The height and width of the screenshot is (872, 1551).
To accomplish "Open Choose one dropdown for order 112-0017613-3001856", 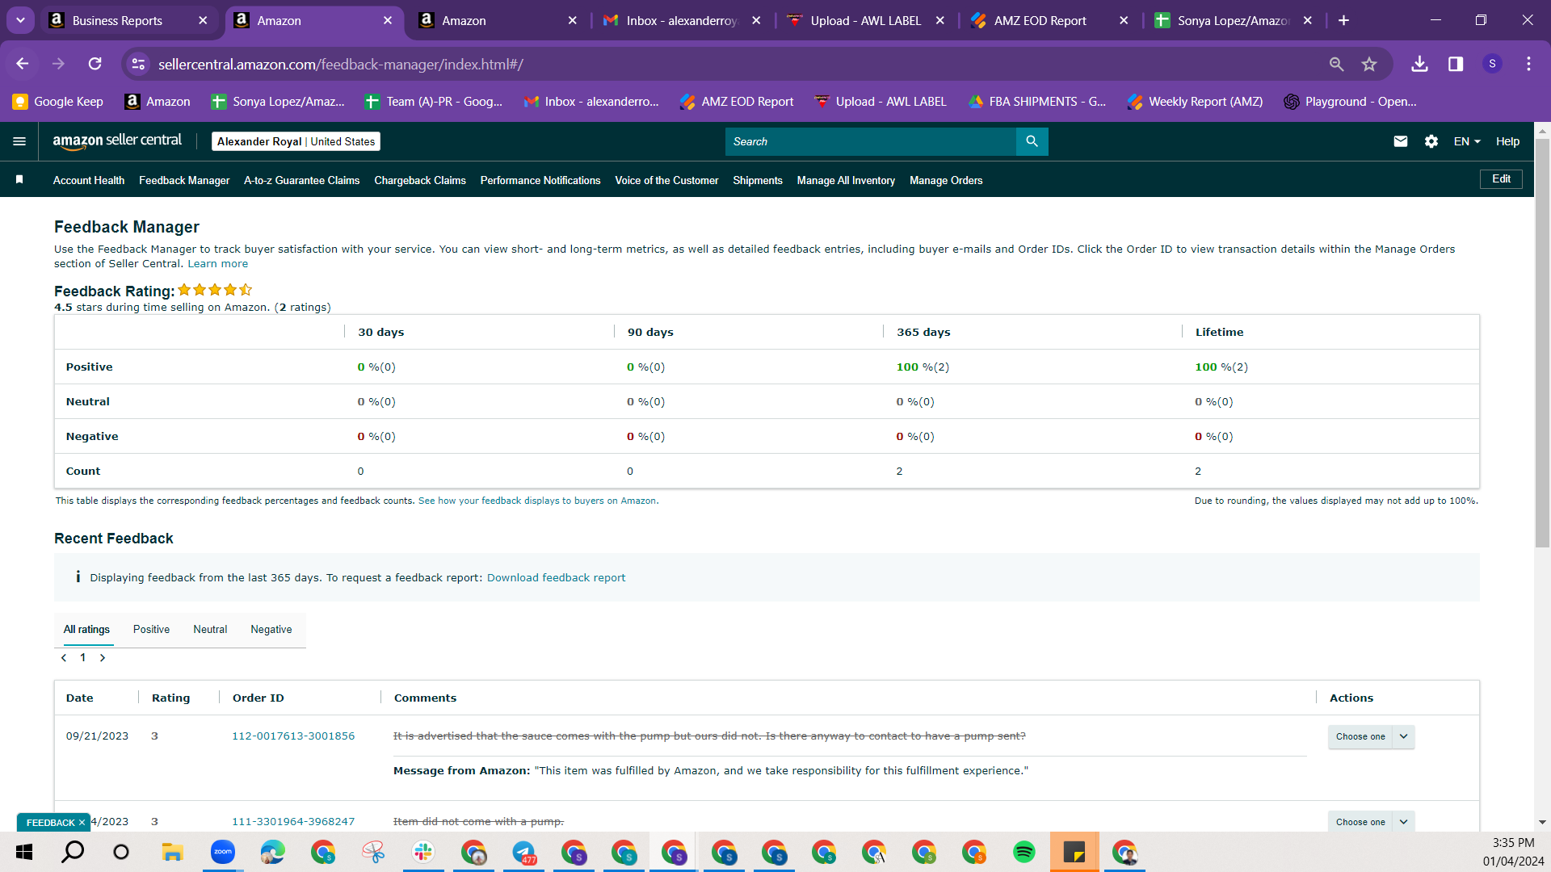I will [1371, 736].
